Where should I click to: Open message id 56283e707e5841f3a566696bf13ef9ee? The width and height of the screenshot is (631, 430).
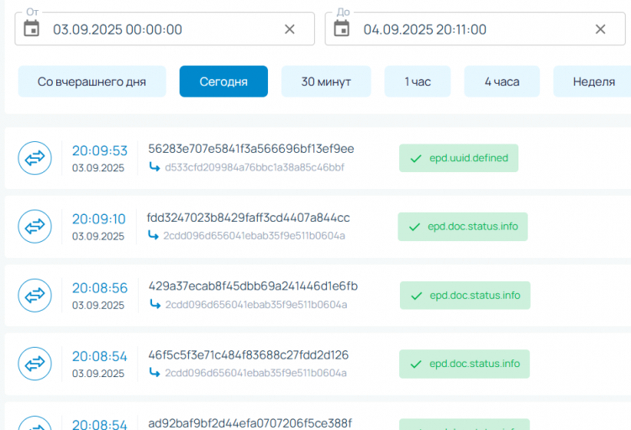pos(251,149)
